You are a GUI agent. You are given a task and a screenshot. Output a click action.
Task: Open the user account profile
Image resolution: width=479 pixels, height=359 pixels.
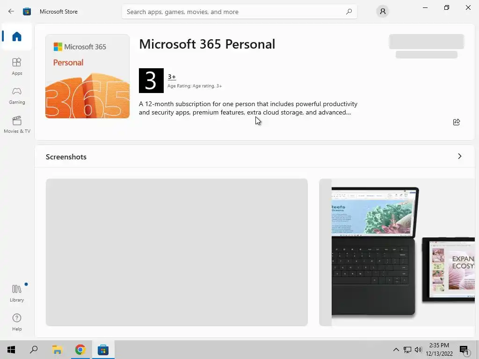click(383, 12)
